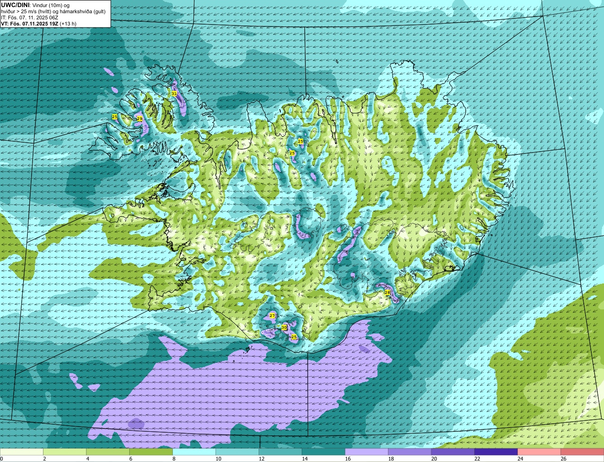Select the 2–4 m/s legend color swatch
The height and width of the screenshot is (462, 604).
coord(65,452)
